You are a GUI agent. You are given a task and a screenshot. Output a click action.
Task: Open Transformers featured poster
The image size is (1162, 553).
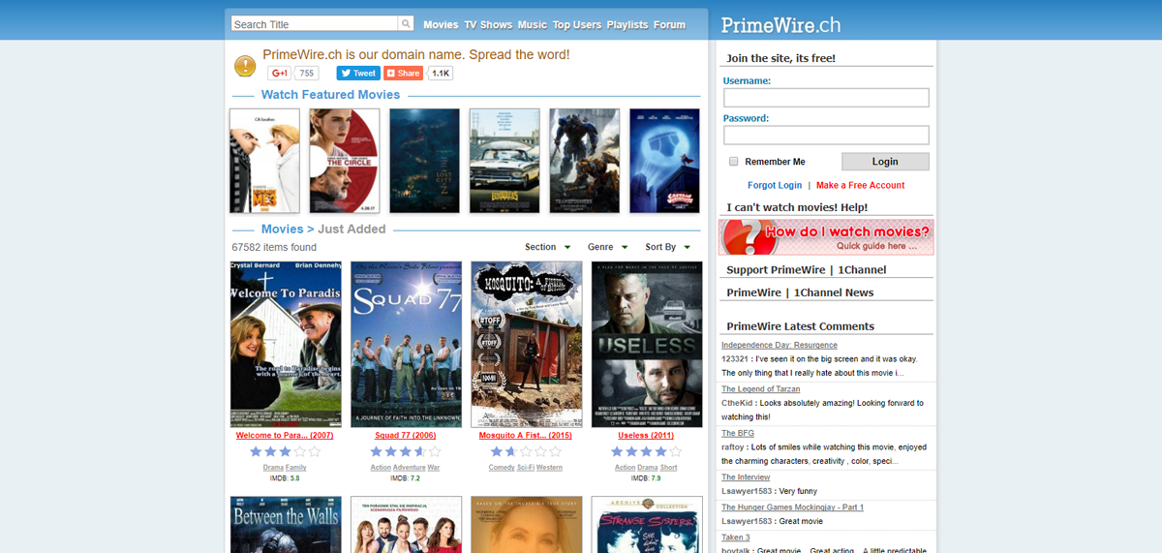click(585, 161)
